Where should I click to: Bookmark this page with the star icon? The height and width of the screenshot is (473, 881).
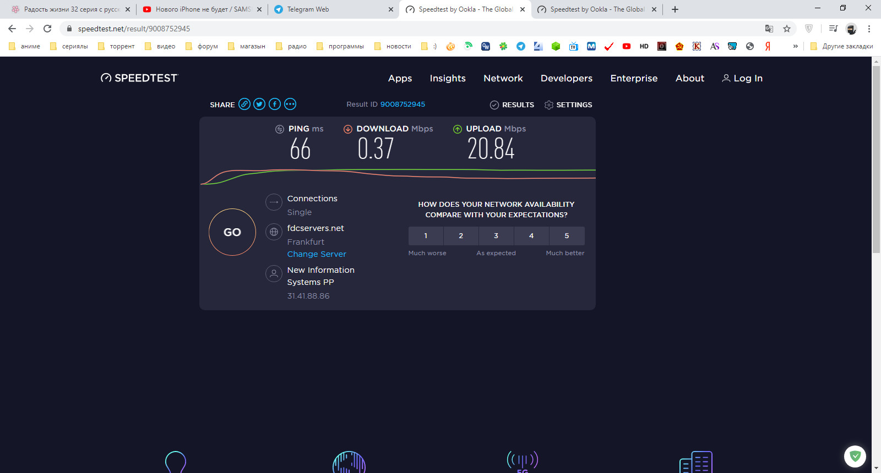(x=787, y=29)
